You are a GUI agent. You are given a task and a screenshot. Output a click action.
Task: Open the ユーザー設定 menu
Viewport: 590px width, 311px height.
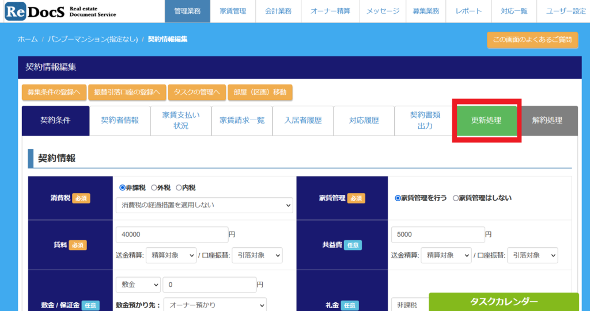pos(566,11)
